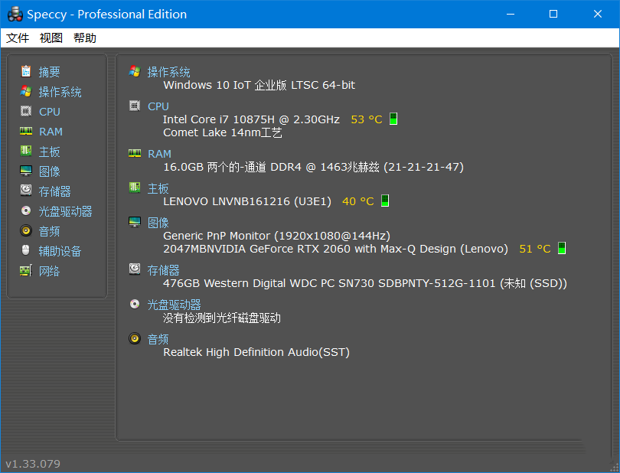Click the 辅助设备 mouse icon in sidebar

point(26,250)
